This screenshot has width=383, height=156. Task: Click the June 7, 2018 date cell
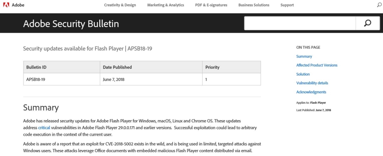pos(151,79)
